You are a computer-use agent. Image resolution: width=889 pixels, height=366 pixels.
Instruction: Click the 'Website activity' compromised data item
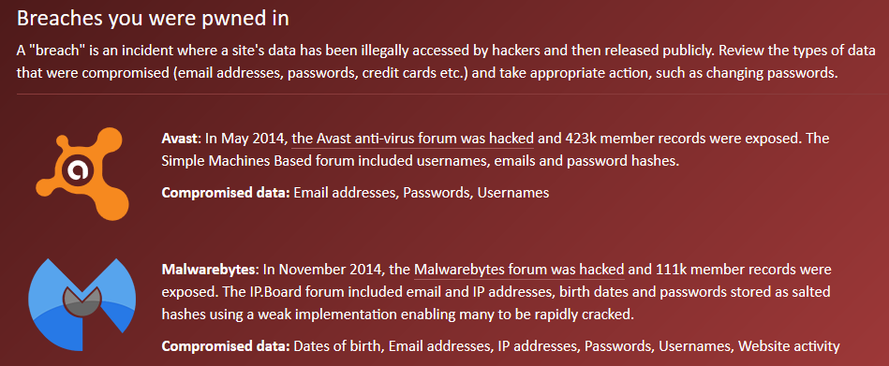click(x=789, y=345)
